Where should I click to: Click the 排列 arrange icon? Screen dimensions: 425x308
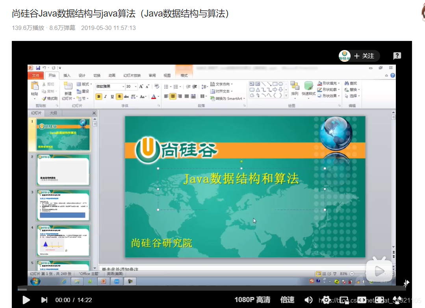click(x=295, y=86)
